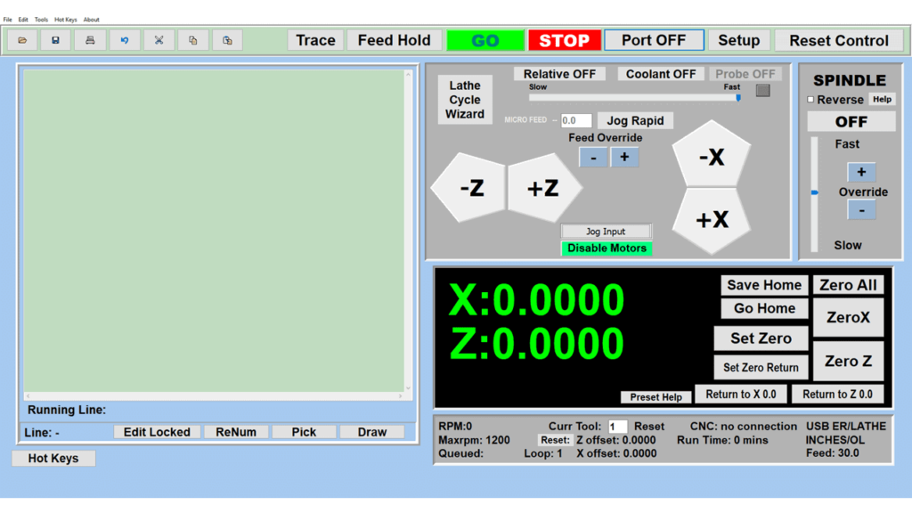Jog the axis using -X pentagon
Screen dimensions: 912x513
tap(711, 157)
